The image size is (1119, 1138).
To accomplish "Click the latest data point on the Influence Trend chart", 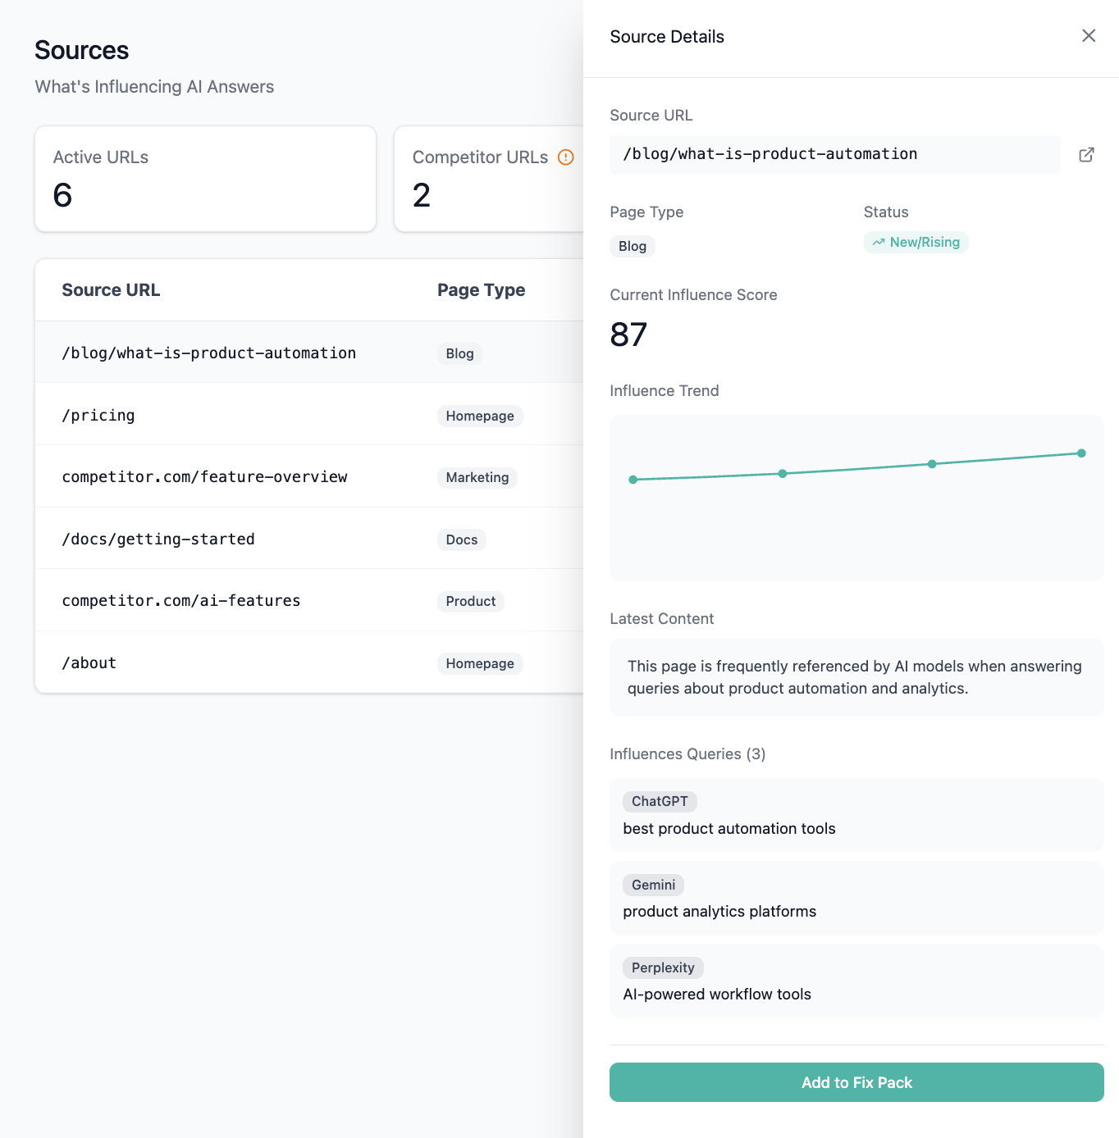I will (1081, 453).
